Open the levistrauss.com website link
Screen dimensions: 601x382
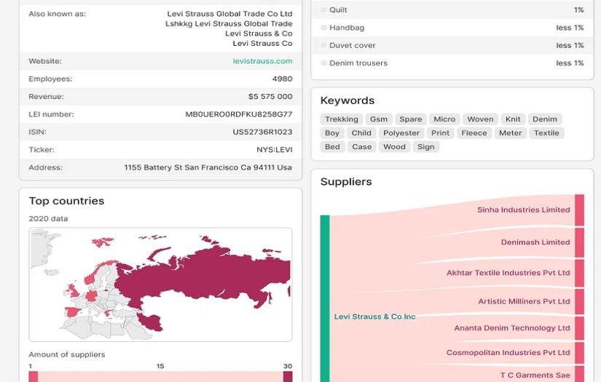[x=262, y=61]
